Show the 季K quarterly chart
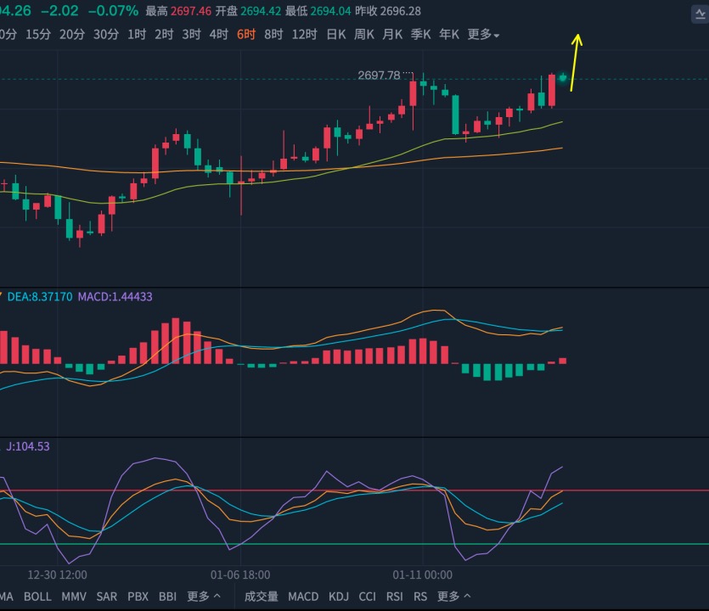Image resolution: width=709 pixels, height=611 pixels. pyautogui.click(x=420, y=34)
